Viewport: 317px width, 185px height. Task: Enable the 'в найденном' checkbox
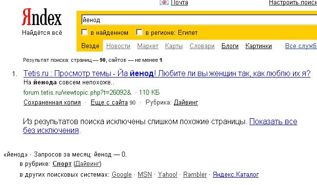pos(84,32)
